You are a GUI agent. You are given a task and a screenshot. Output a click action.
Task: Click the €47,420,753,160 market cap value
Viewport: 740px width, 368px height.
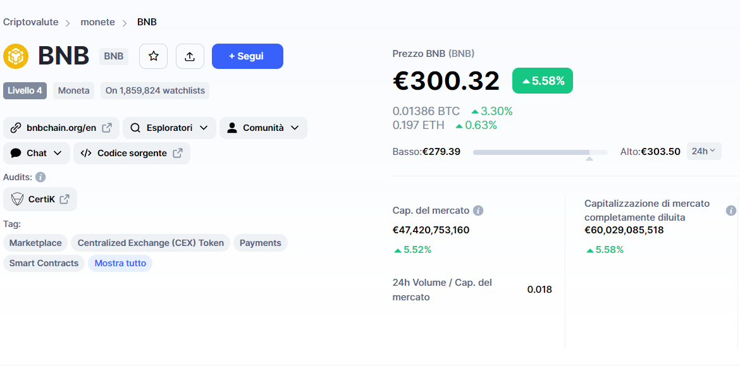(431, 230)
